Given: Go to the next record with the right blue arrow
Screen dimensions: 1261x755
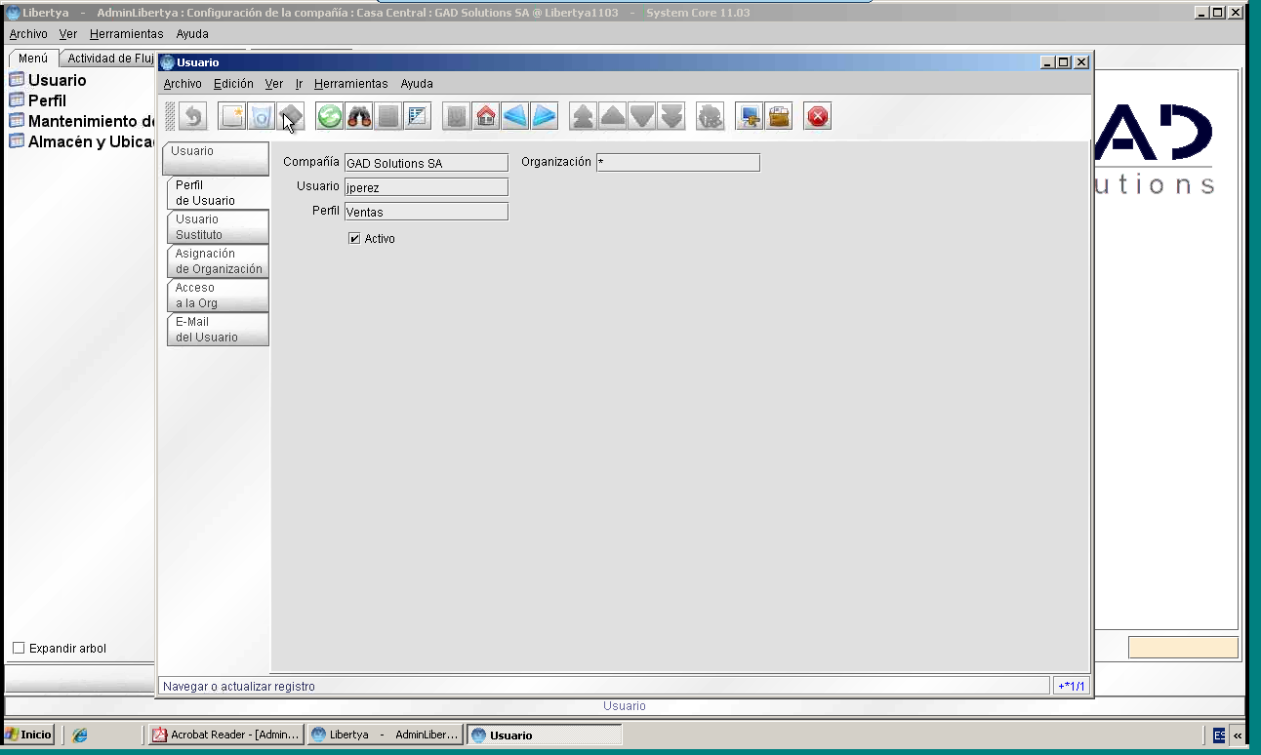Looking at the screenshot, I should (545, 117).
